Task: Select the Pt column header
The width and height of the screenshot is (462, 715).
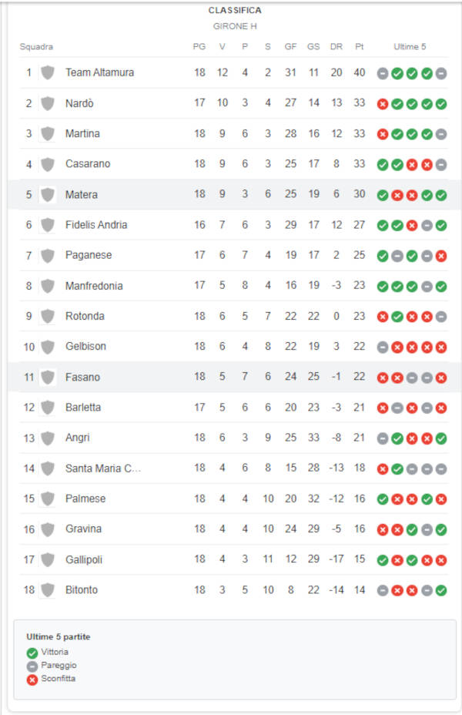Action: click(360, 46)
